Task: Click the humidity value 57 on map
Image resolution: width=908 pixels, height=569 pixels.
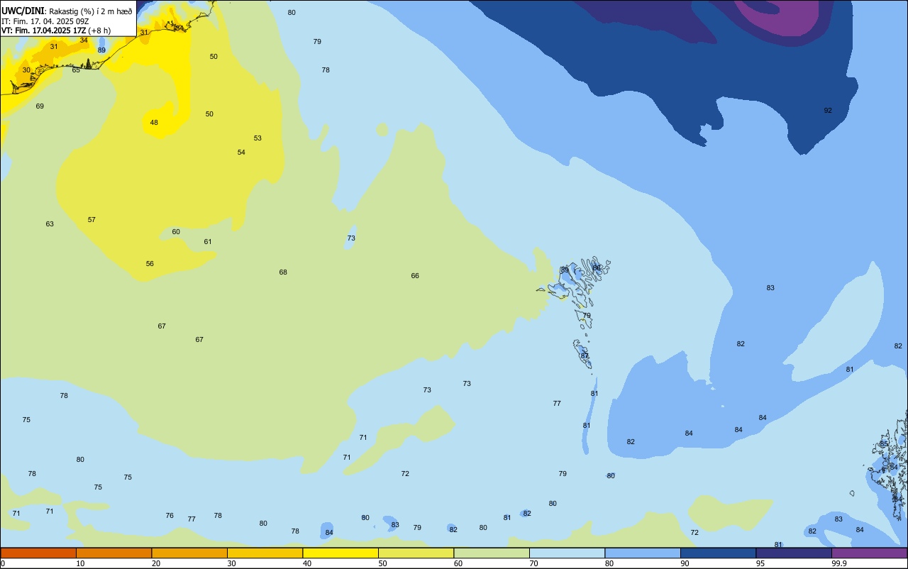Action: click(92, 220)
